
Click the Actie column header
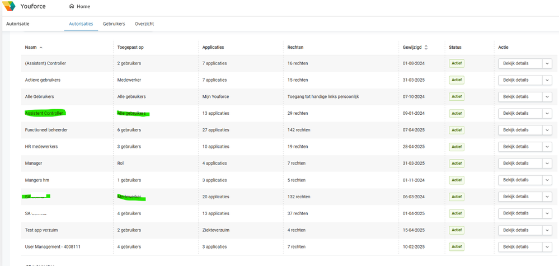tap(504, 48)
